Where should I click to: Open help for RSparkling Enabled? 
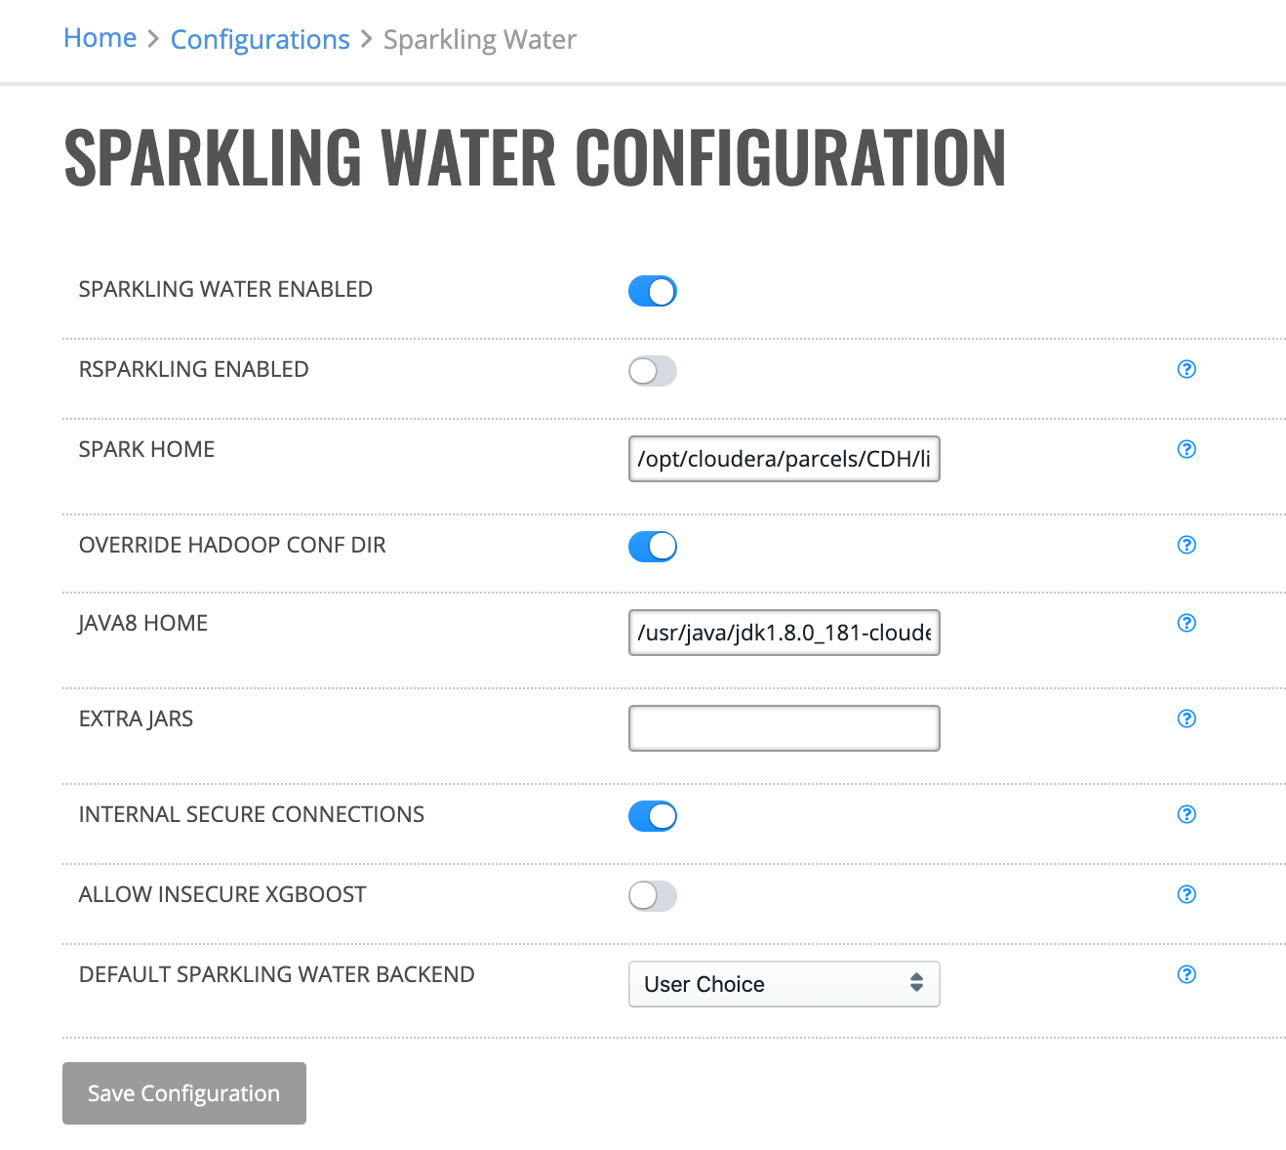[1186, 369]
